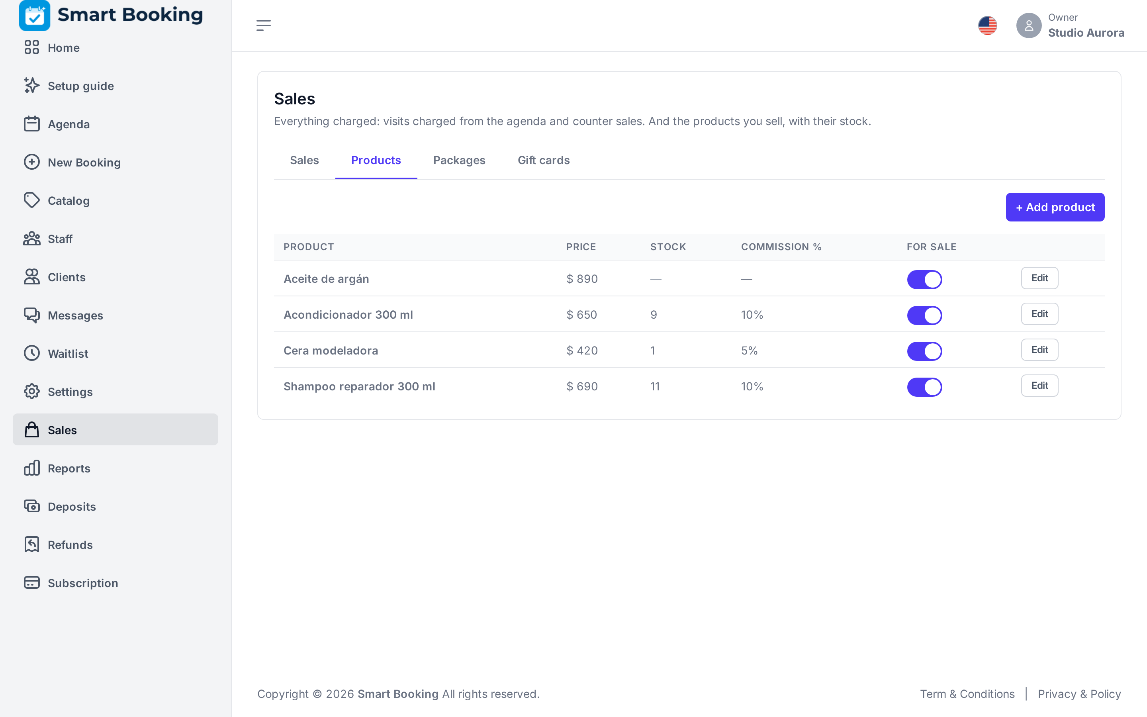Collapse sidebar with hamburger menu icon
The width and height of the screenshot is (1147, 717).
[x=264, y=25]
